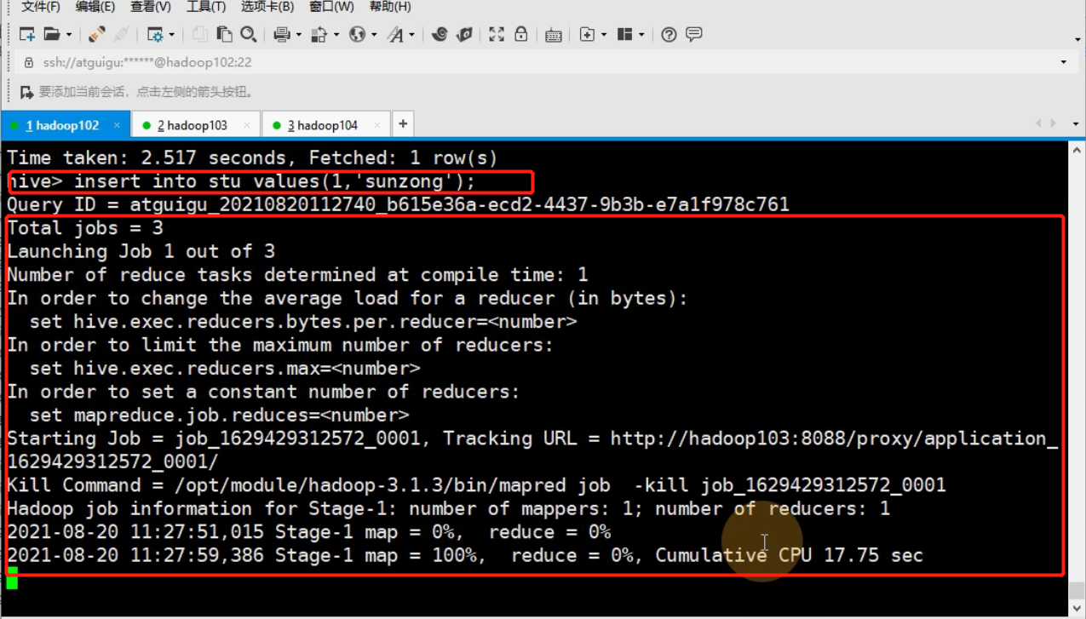Click the Kill Command line in terminal
The image size is (1086, 619).
[476, 485]
